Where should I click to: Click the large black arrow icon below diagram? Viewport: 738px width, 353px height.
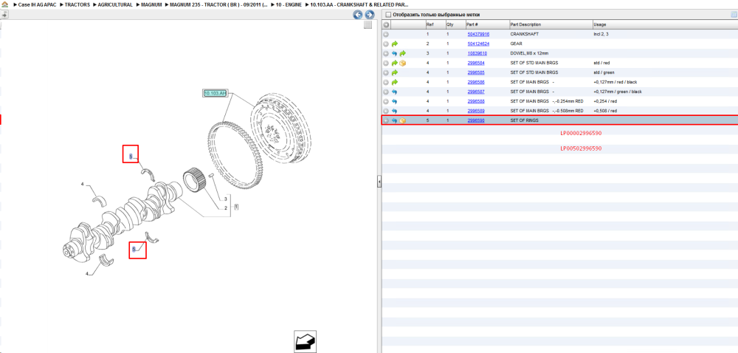305,341
